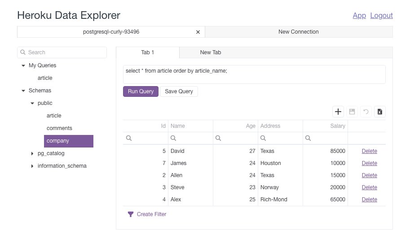Select the pg_catalog schema label
Viewport: 410px width, 243px height.
51,153
